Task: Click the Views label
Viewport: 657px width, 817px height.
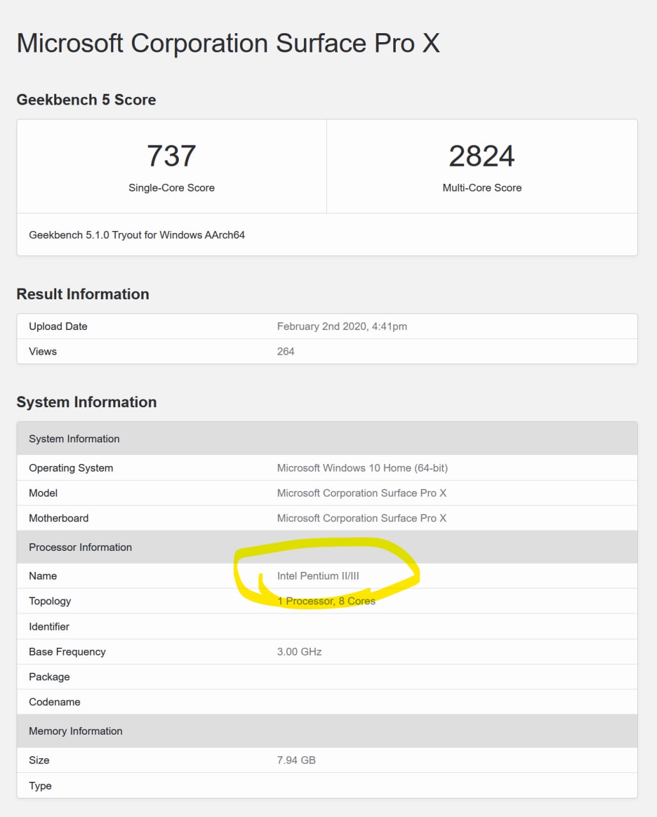Action: (x=43, y=351)
